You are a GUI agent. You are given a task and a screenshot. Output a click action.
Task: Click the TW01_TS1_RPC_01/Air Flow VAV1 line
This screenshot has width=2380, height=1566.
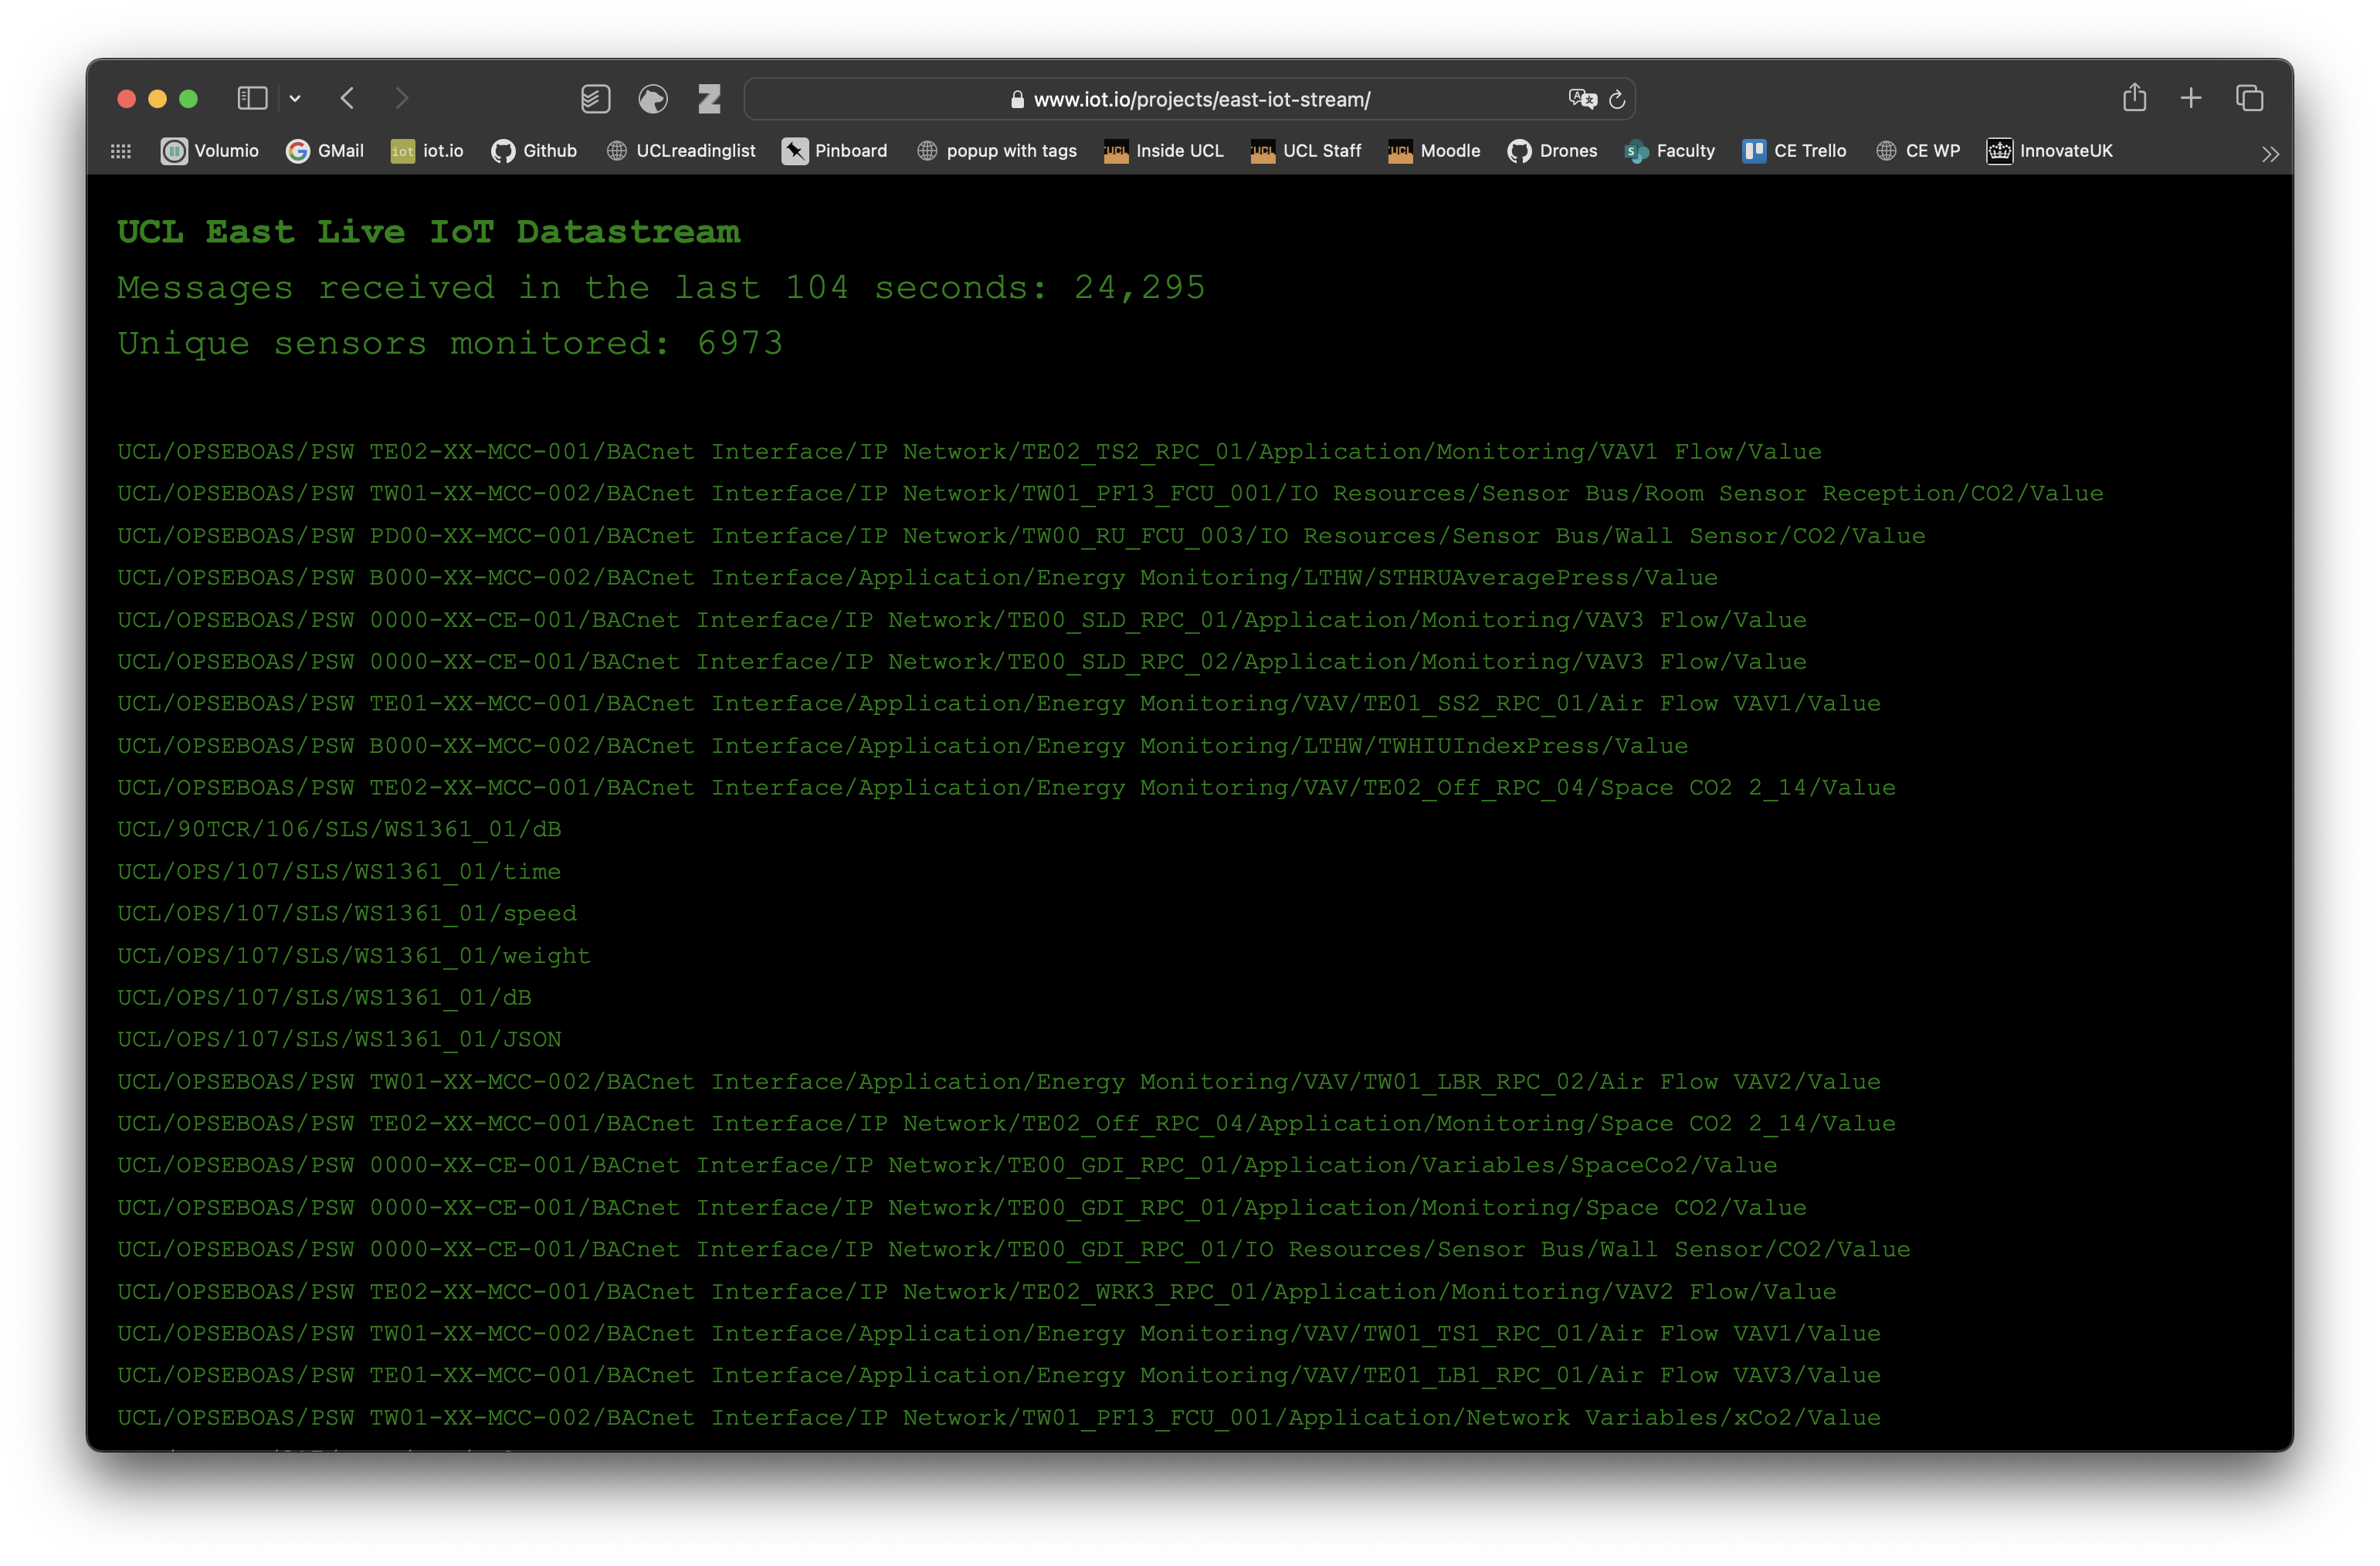[999, 1334]
